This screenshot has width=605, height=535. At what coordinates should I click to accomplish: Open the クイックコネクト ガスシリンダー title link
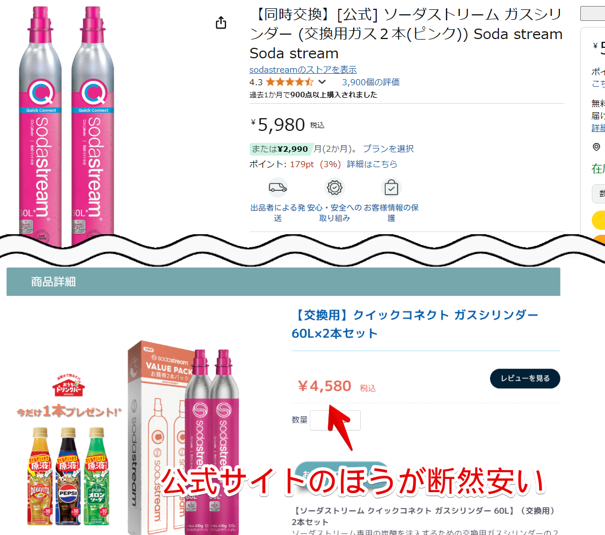pos(415,324)
